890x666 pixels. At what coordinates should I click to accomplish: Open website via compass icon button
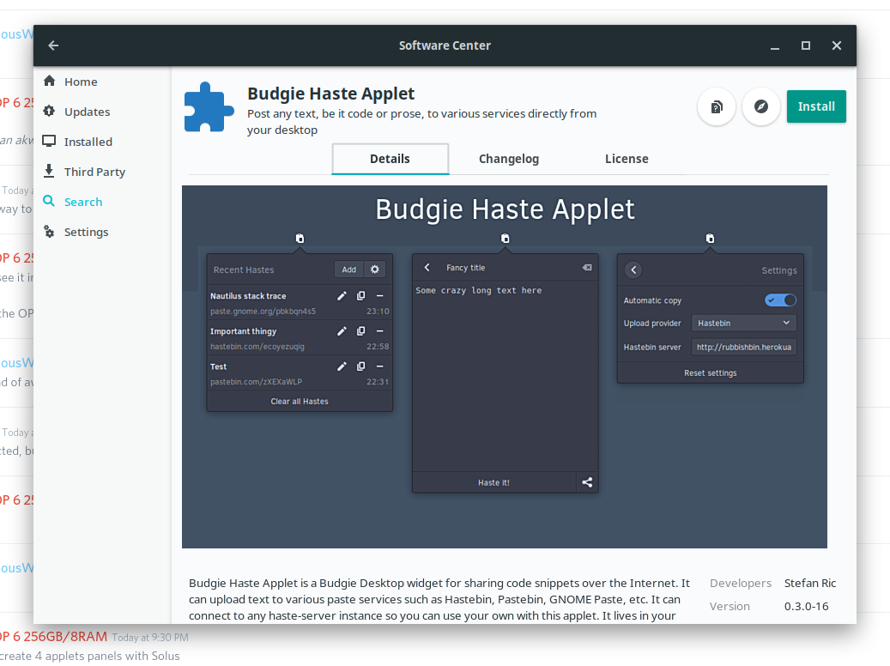pyautogui.click(x=761, y=106)
